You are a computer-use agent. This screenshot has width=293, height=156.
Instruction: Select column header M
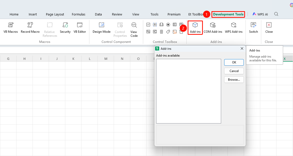tap(106, 59)
